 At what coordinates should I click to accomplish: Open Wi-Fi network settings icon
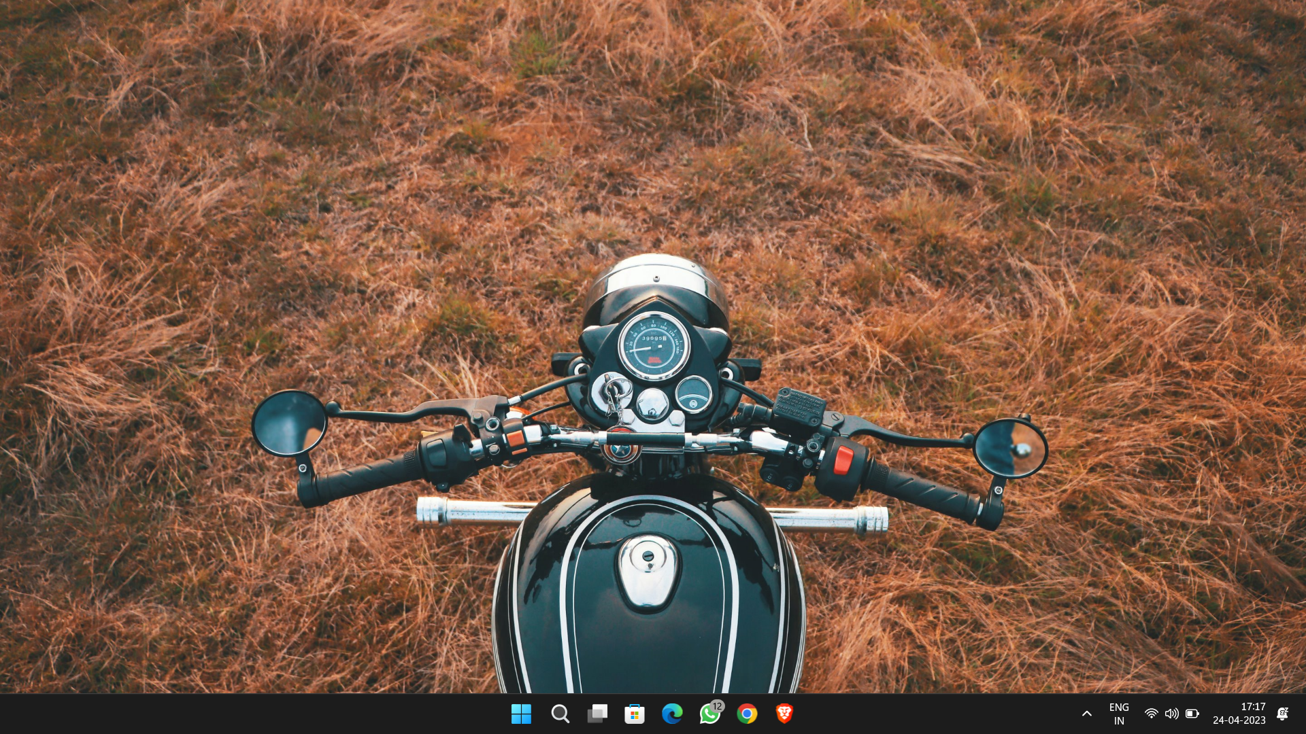pos(1151,714)
